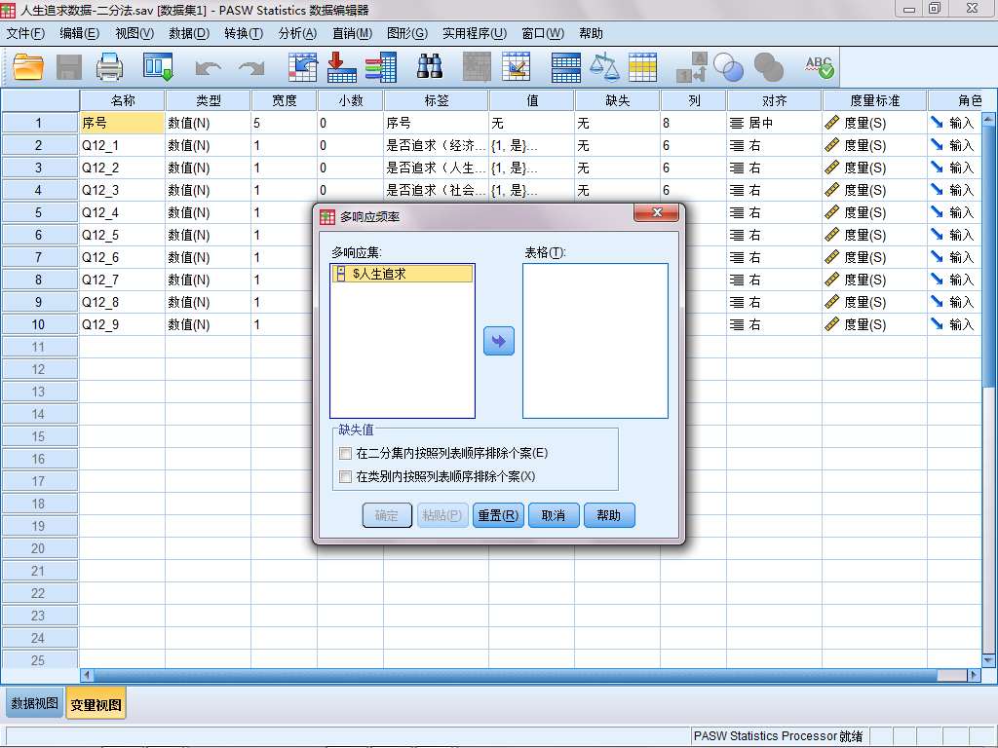Click the Go to case icon
This screenshot has width=998, height=748.
coord(303,67)
